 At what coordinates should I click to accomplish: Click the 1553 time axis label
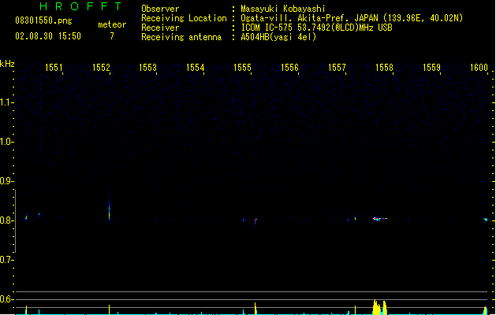point(147,68)
